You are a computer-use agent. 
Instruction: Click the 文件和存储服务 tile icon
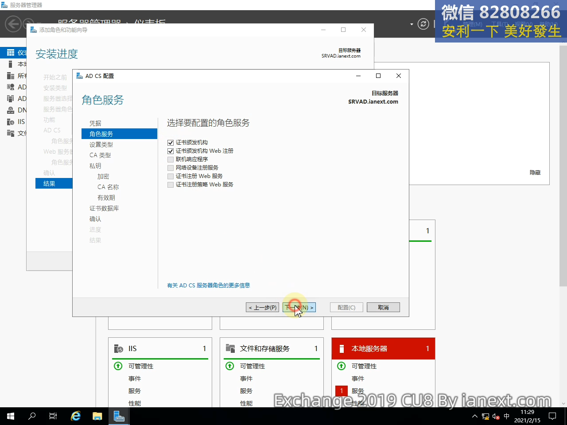(230, 349)
